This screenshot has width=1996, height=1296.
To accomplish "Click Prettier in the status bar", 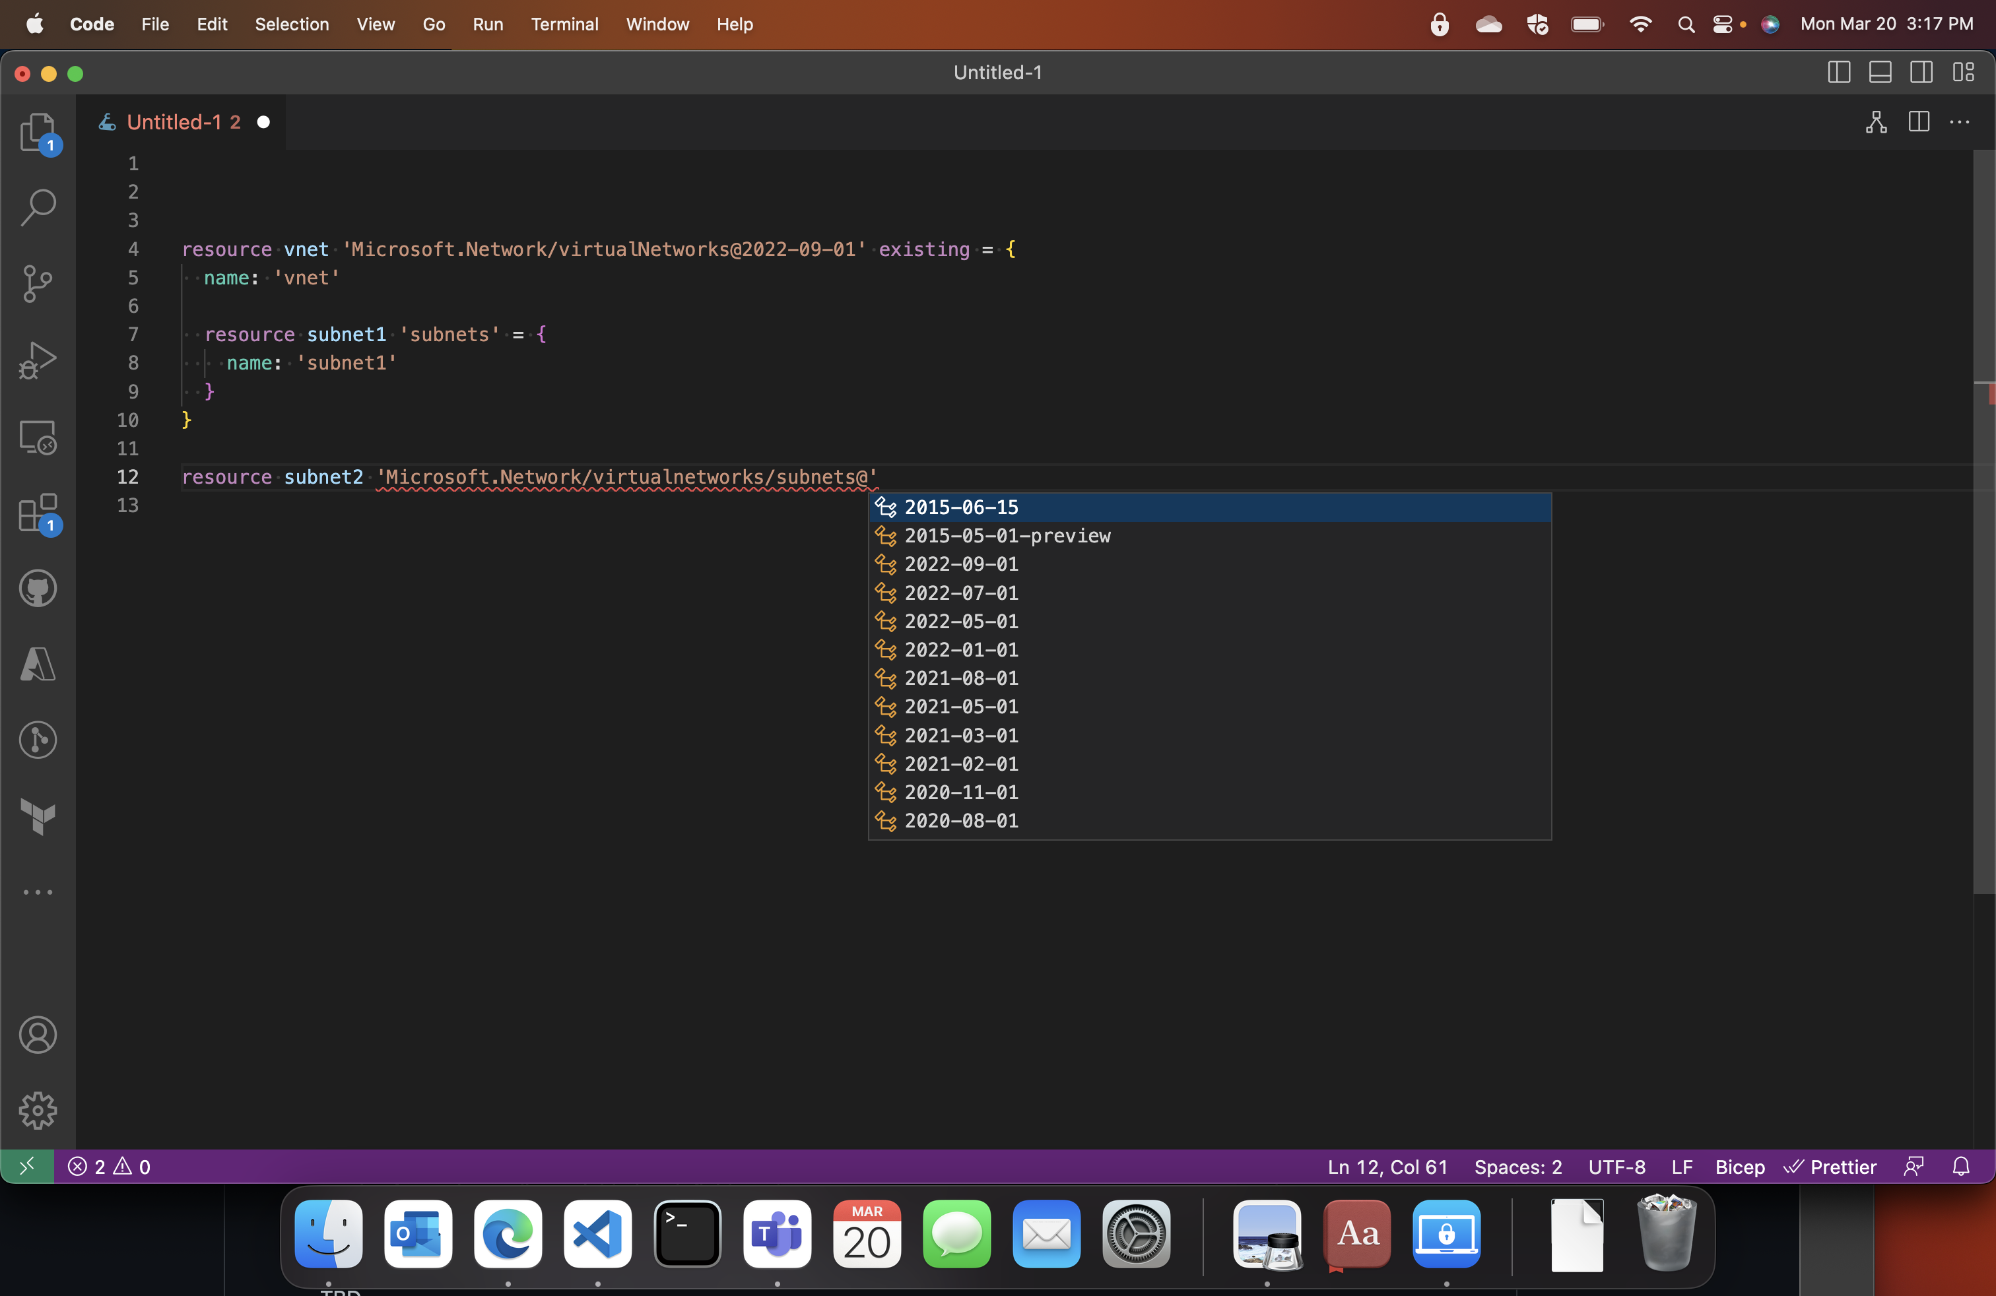I will click(x=1831, y=1166).
